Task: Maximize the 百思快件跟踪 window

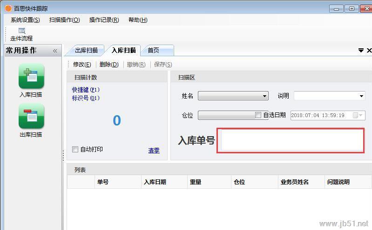Action: coord(352,9)
